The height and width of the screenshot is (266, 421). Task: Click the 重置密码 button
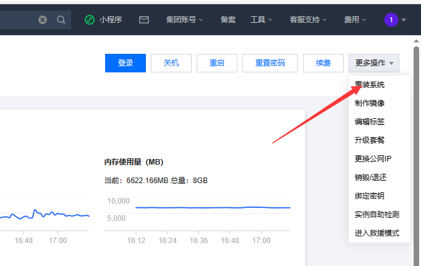pyautogui.click(x=270, y=63)
